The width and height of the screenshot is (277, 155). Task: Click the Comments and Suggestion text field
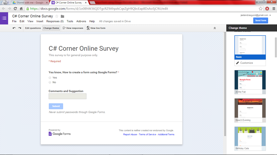pos(68,96)
